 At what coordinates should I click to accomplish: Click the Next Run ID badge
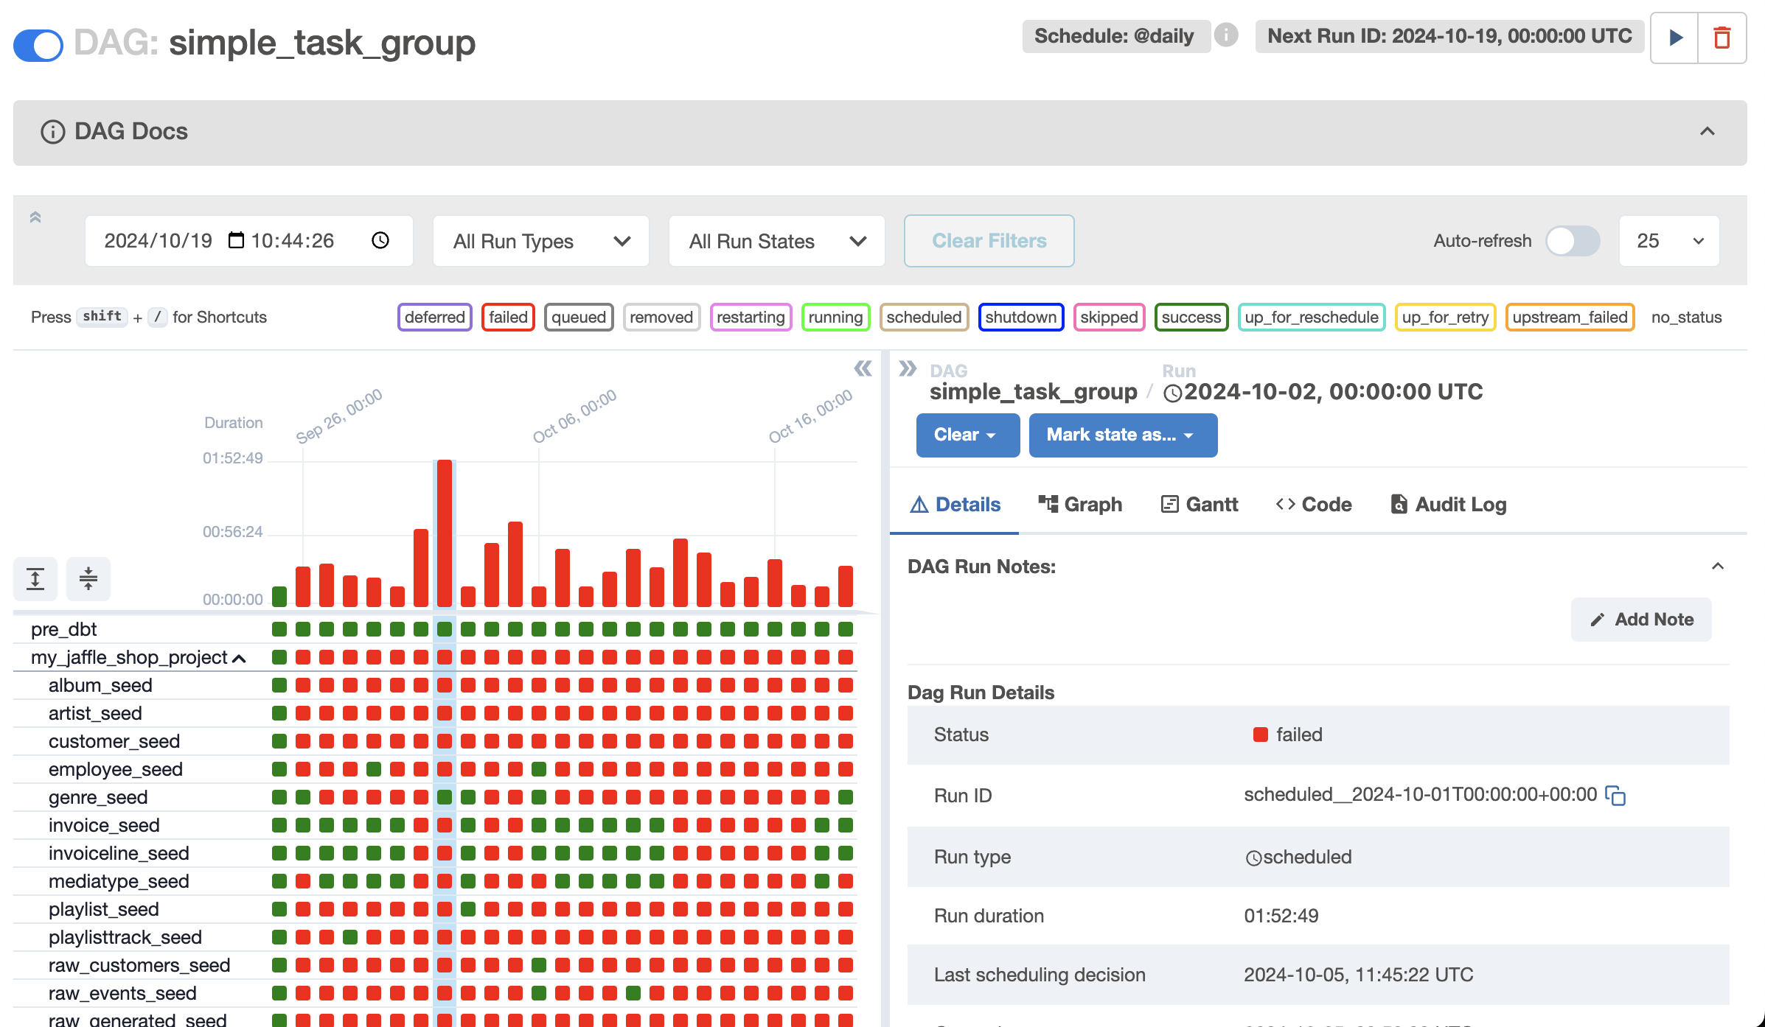pyautogui.click(x=1449, y=36)
